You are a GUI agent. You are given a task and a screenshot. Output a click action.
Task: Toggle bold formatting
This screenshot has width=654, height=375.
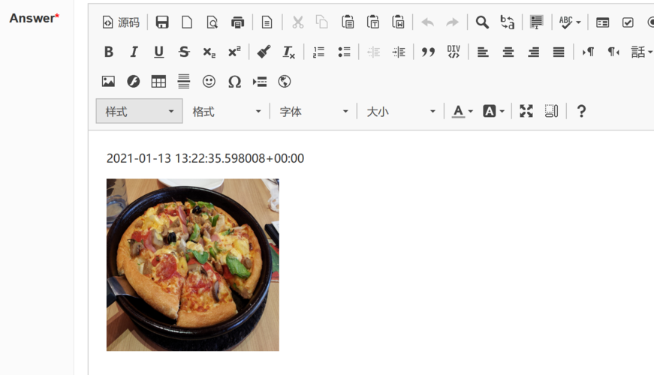108,52
